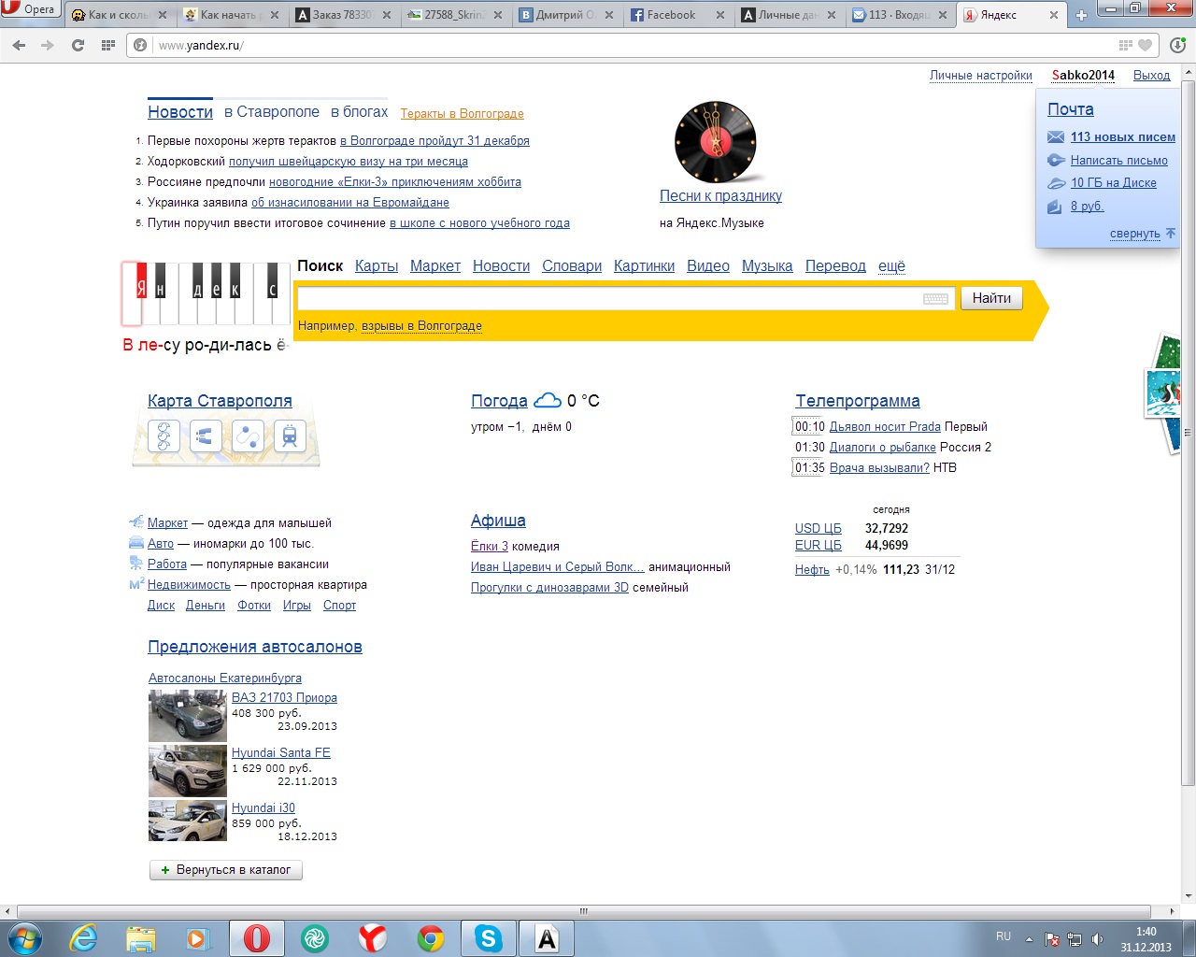Go back using browser back arrow
Image resolution: width=1196 pixels, height=957 pixels.
point(19,45)
